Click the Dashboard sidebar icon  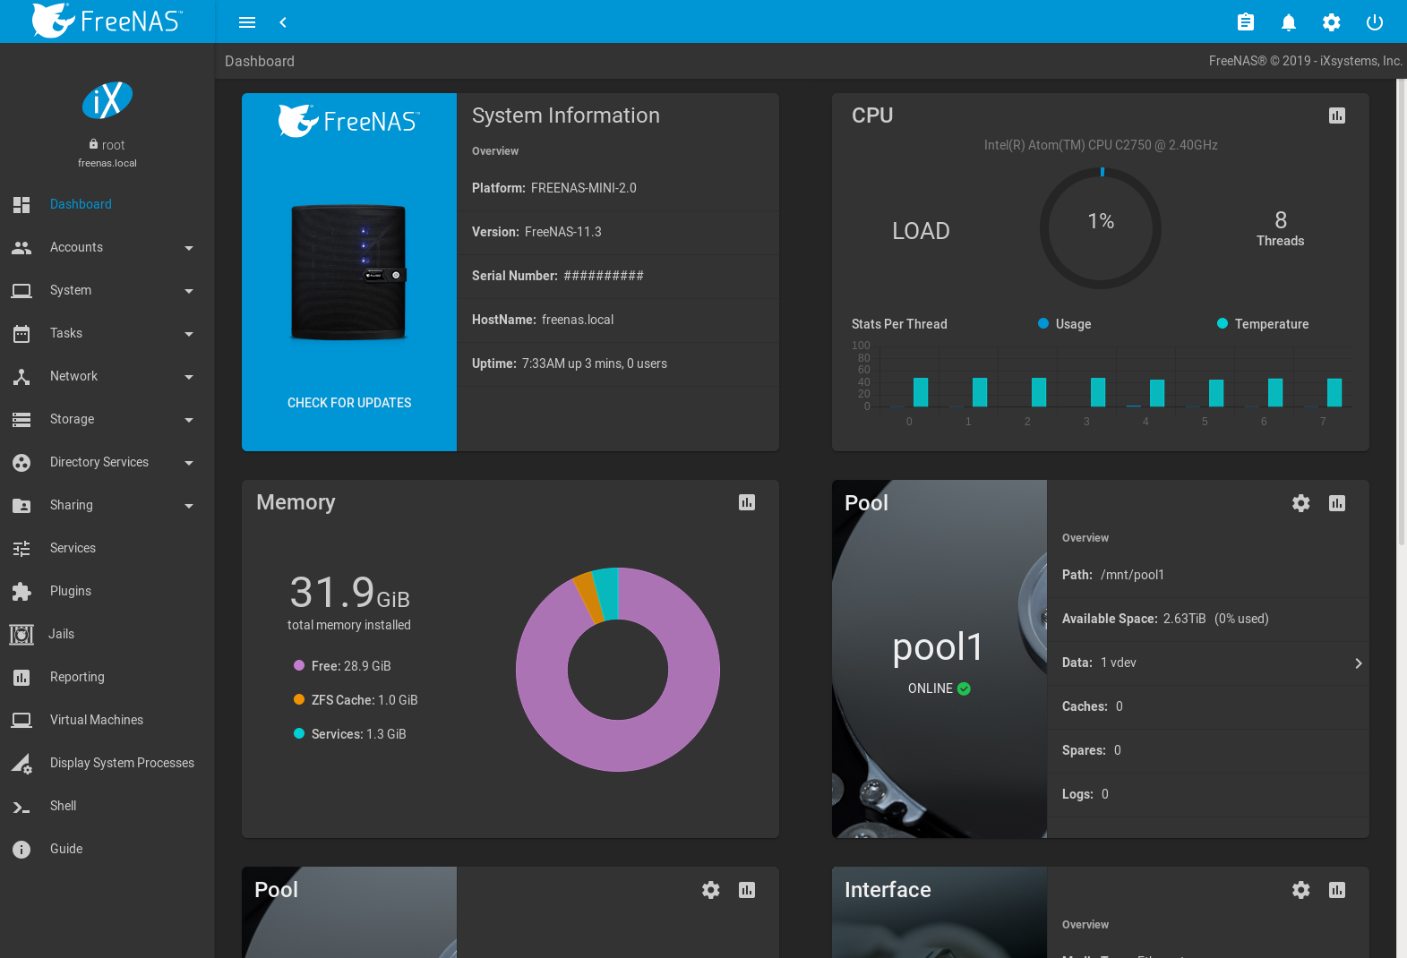(x=21, y=205)
